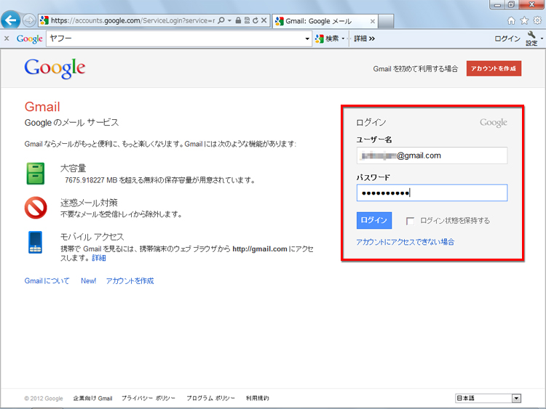
Task: Close the Gmail: Google メール tab
Action: point(372,22)
